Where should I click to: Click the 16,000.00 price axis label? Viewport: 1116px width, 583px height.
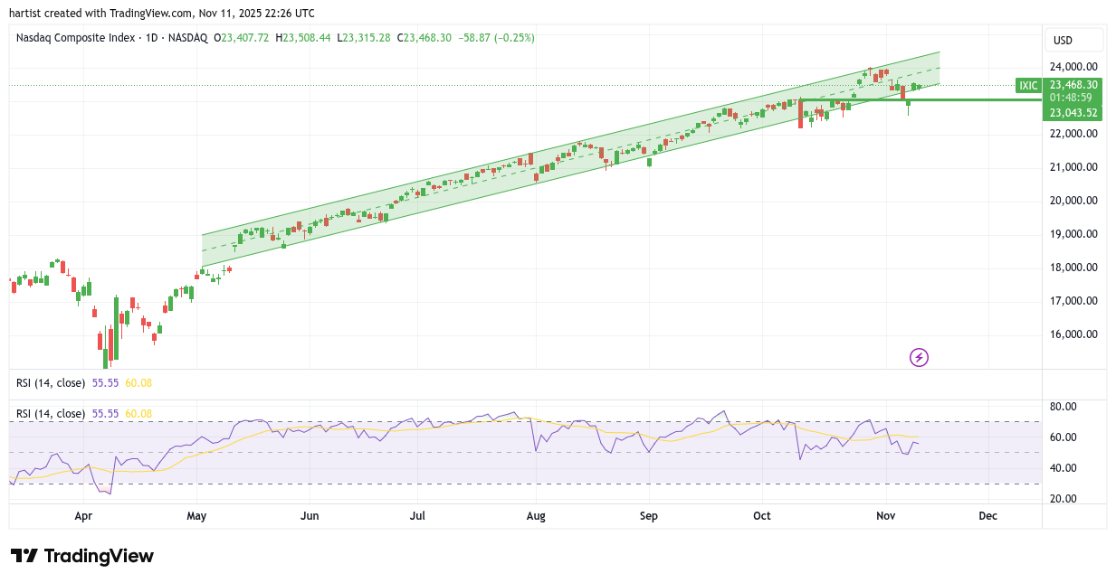pyautogui.click(x=1073, y=334)
